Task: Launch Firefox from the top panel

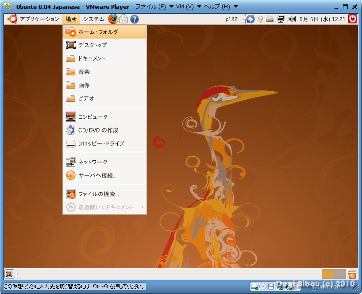Action: [x=113, y=19]
